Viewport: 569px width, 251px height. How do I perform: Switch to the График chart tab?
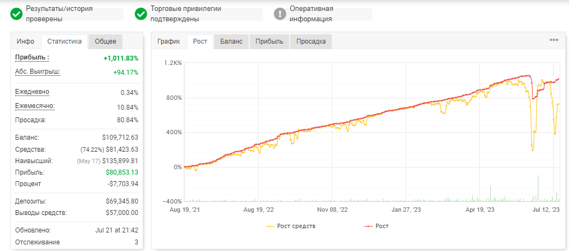[169, 41]
